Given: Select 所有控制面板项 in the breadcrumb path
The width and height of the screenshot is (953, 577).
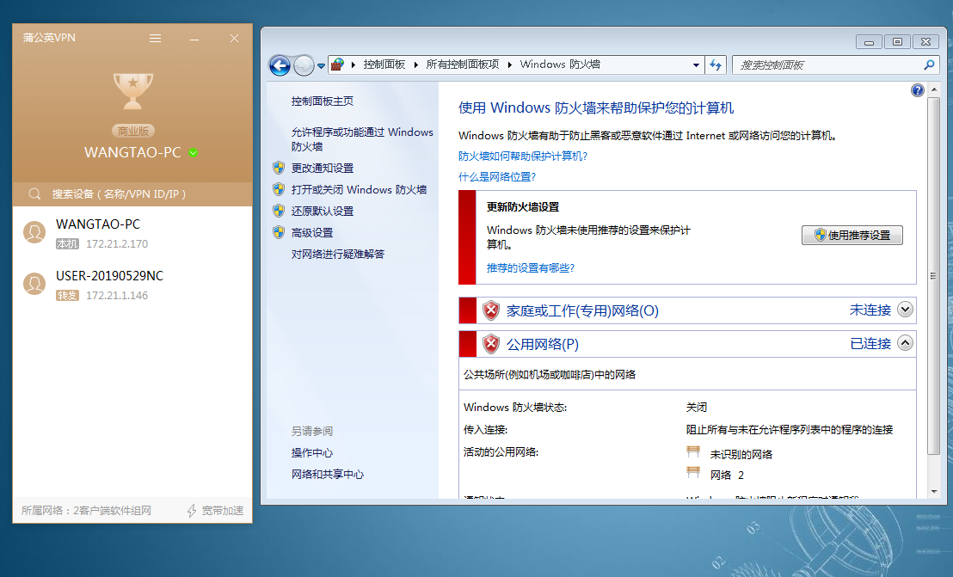Looking at the screenshot, I should coord(462,64).
